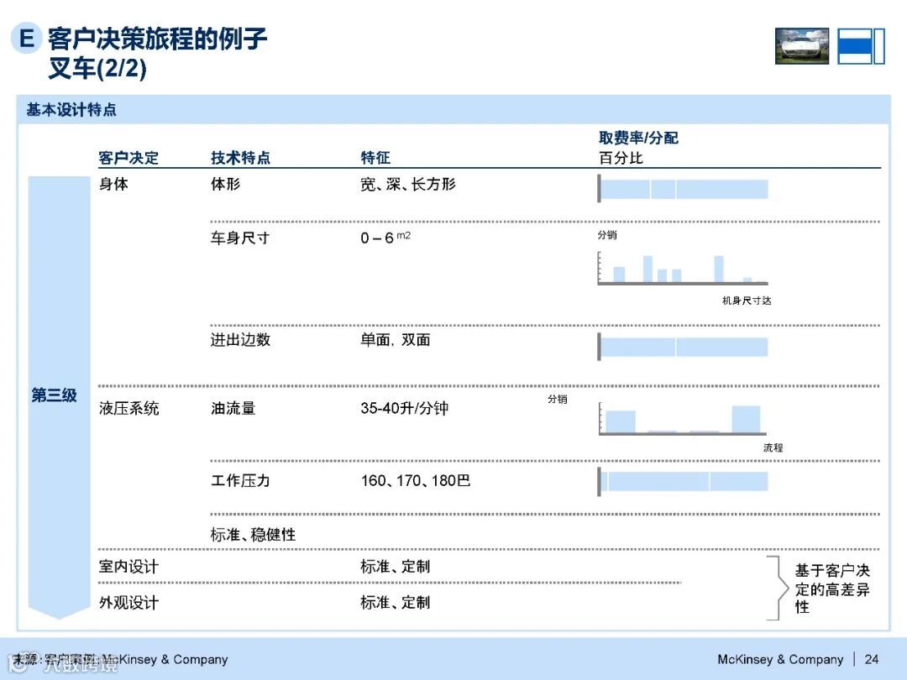Click the footer McKinsey & Company text

tap(780, 659)
